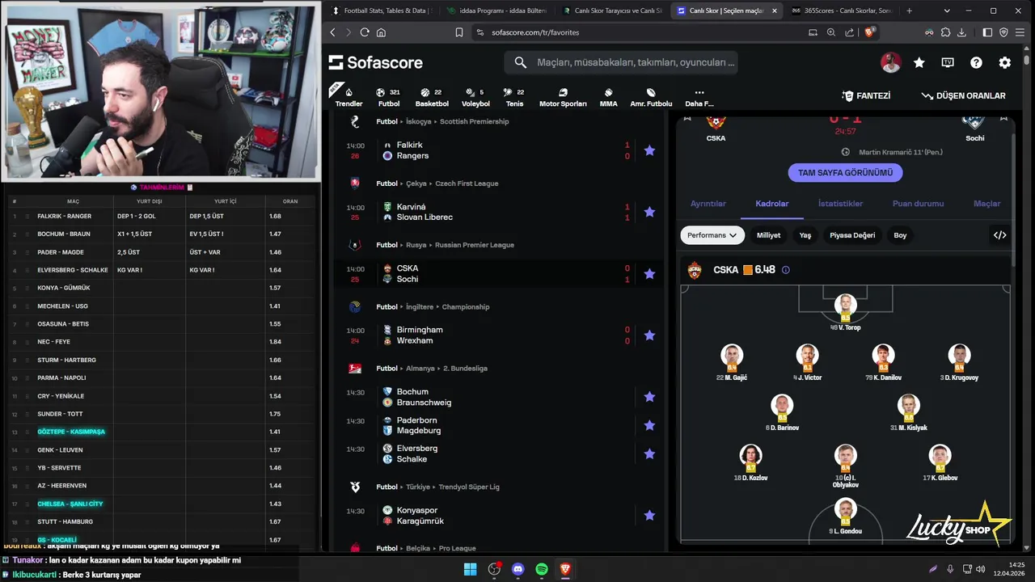Image resolution: width=1035 pixels, height=582 pixels.
Task: Open the TV schedule icon in Sofascore header
Action: (948, 62)
